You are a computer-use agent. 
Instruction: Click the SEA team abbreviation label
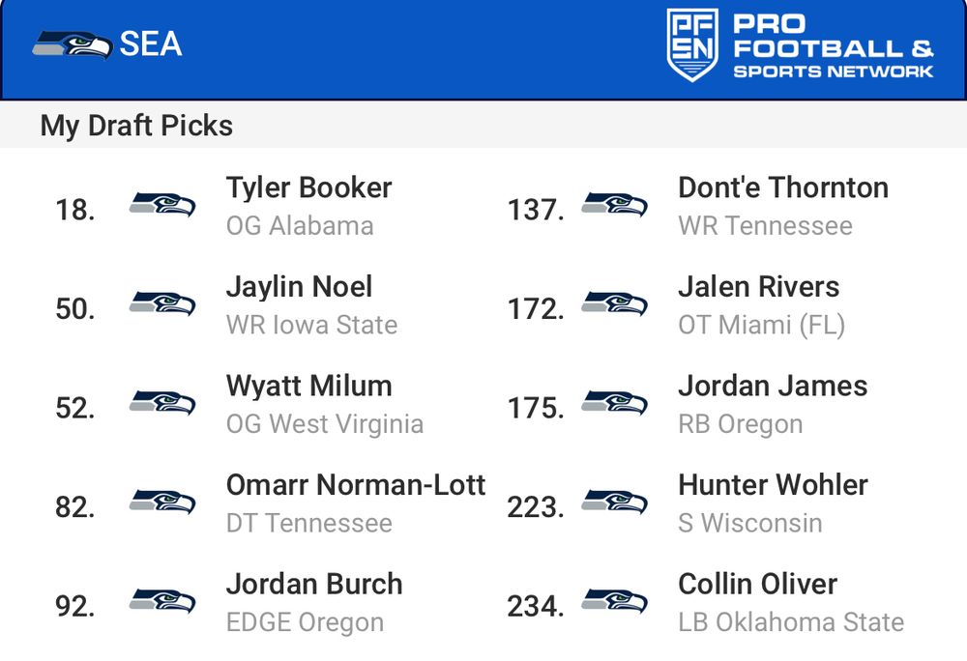tap(151, 44)
